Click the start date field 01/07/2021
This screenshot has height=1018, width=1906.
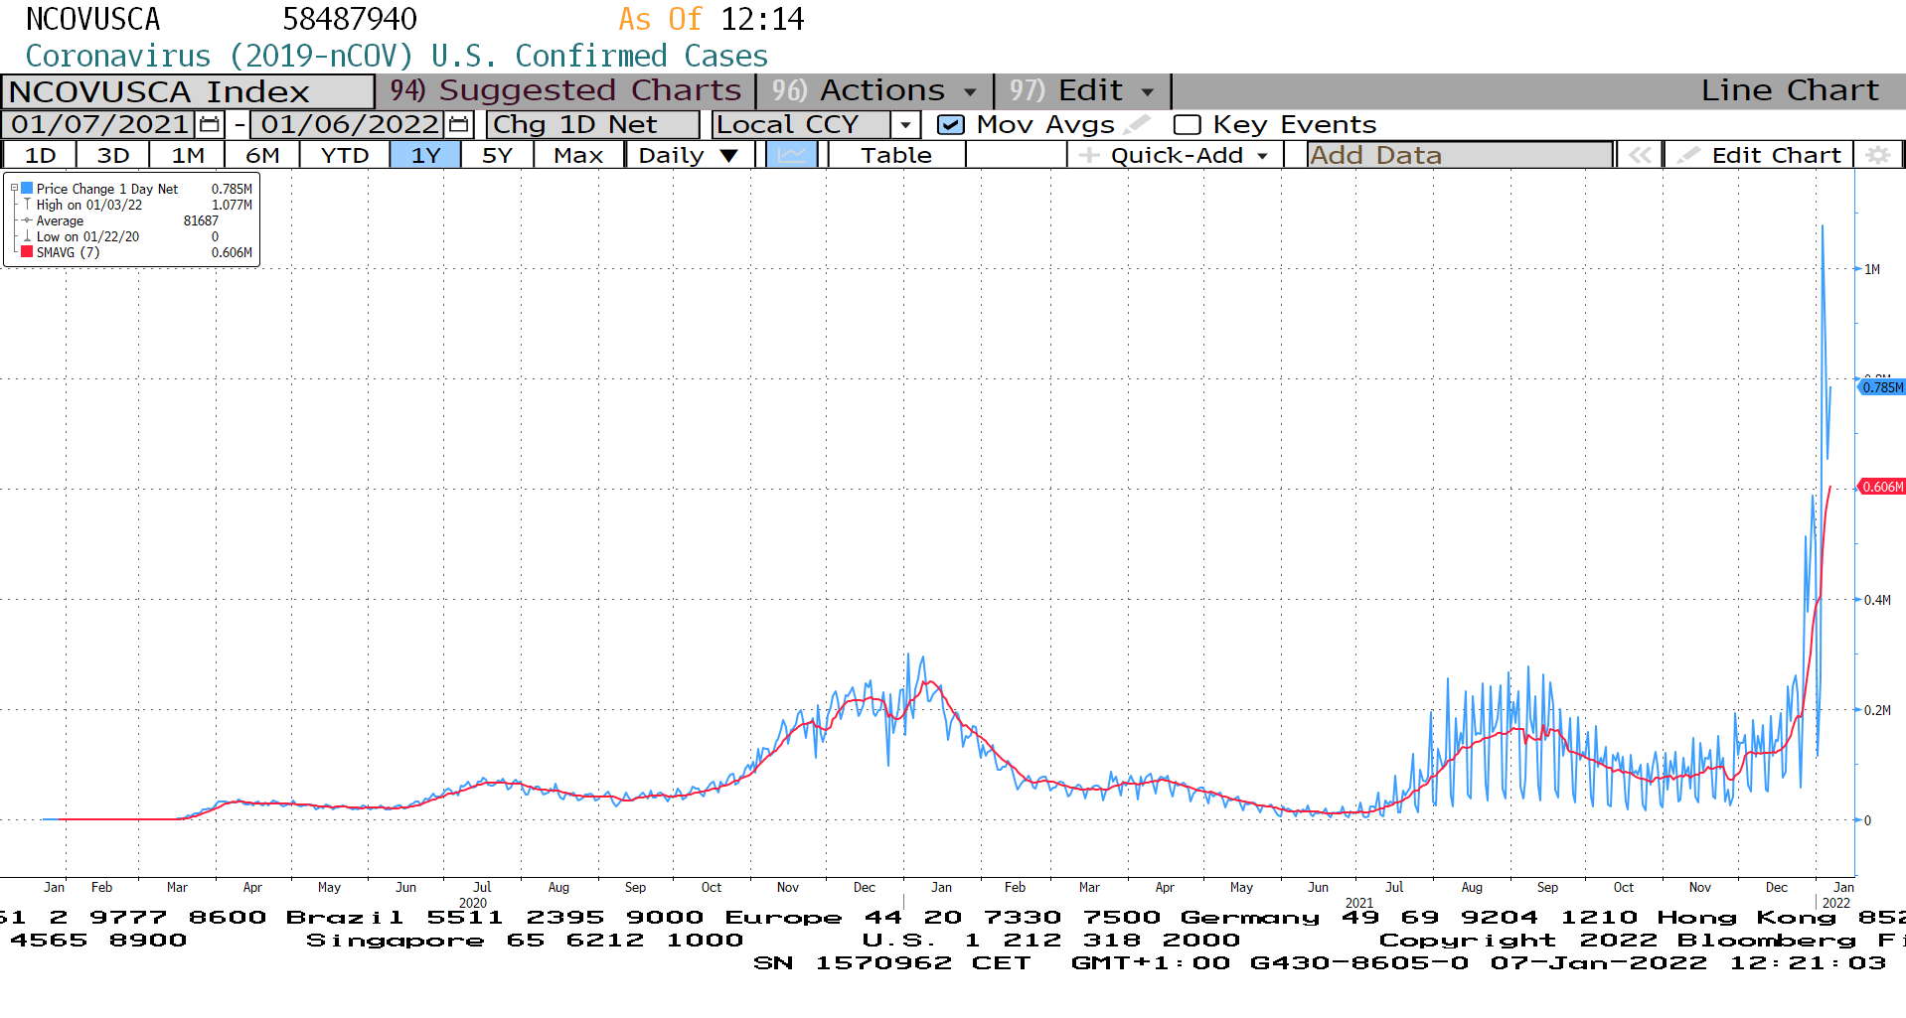pos(99,125)
